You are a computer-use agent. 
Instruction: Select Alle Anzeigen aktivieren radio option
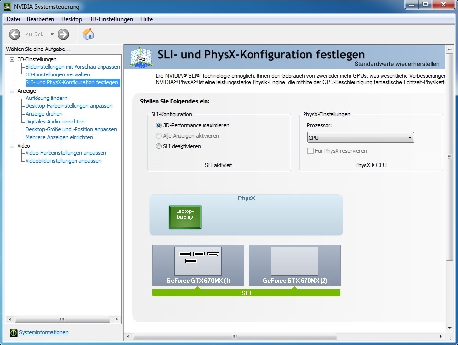(158, 136)
